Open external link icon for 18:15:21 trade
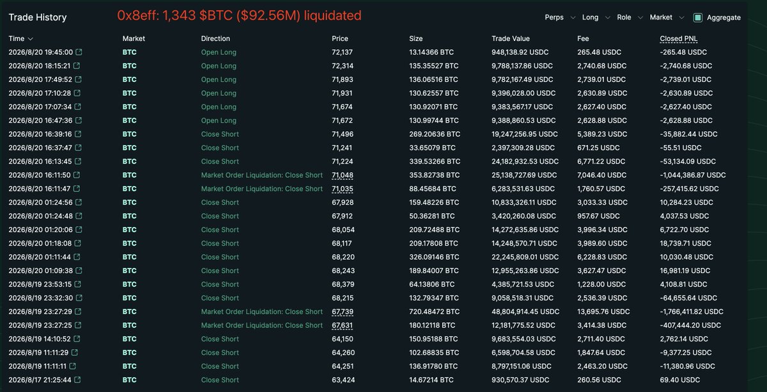 pyautogui.click(x=77, y=66)
